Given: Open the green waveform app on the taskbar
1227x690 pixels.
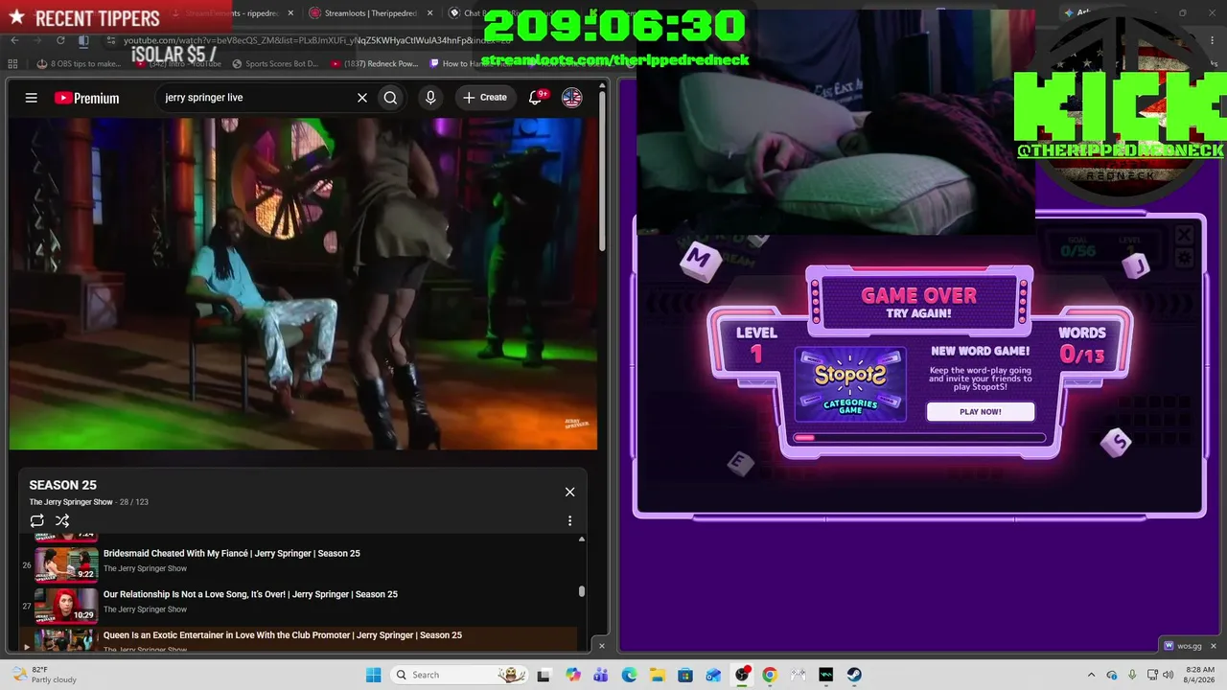Looking at the screenshot, I should coord(826,675).
